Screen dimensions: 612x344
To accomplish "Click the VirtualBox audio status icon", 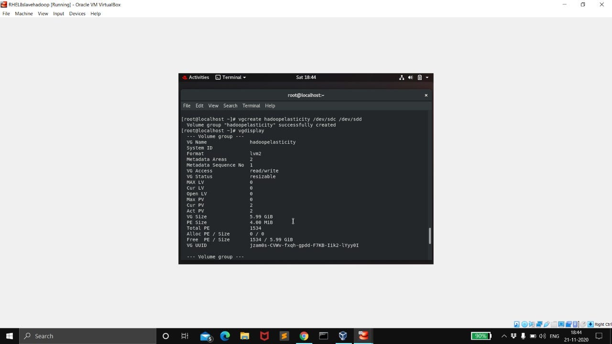I will (x=532, y=324).
